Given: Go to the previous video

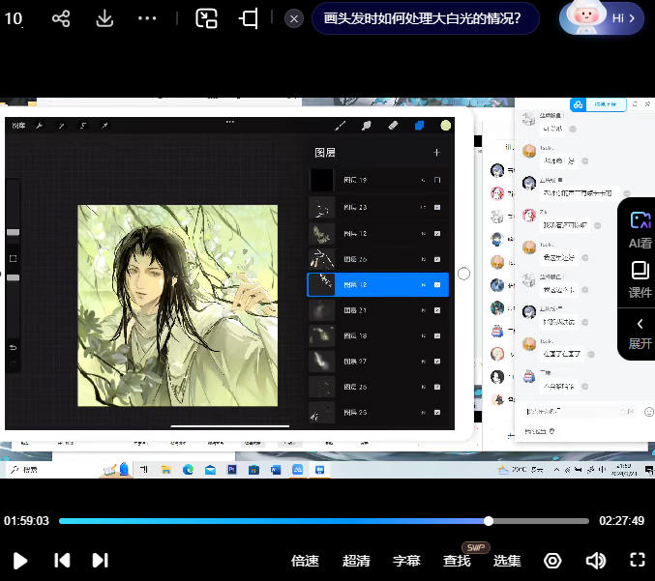Looking at the screenshot, I should [62, 560].
